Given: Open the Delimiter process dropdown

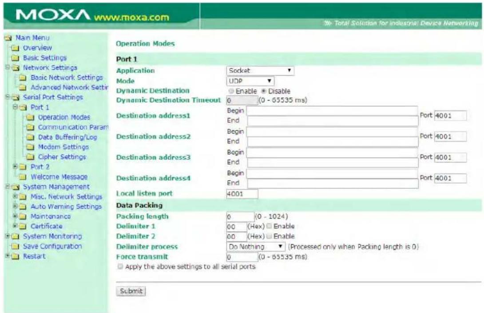Looking at the screenshot, I should click(256, 247).
